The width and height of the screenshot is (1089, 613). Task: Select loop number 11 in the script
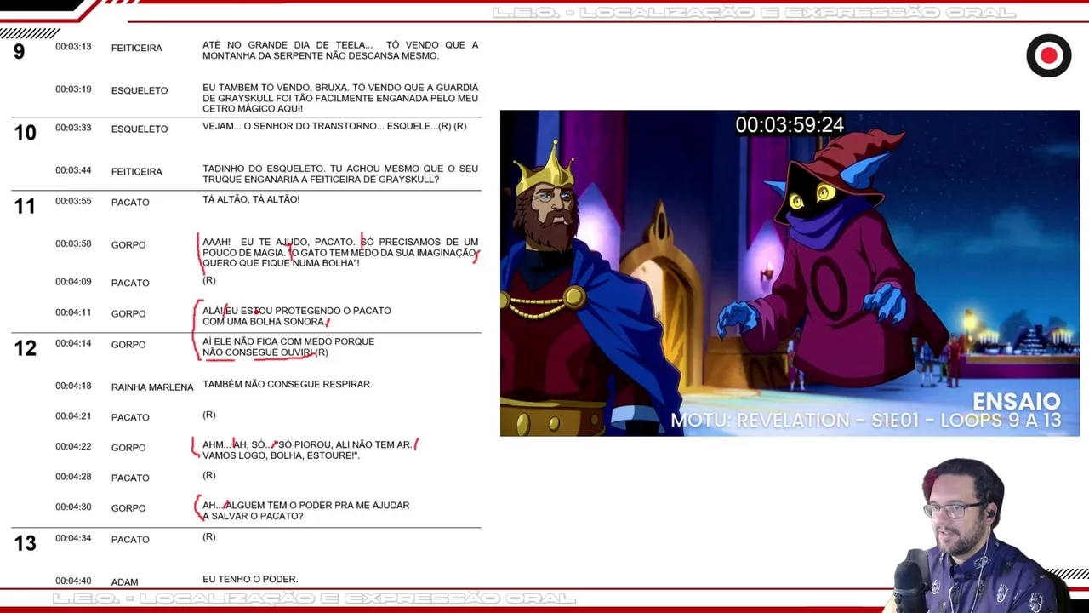25,205
